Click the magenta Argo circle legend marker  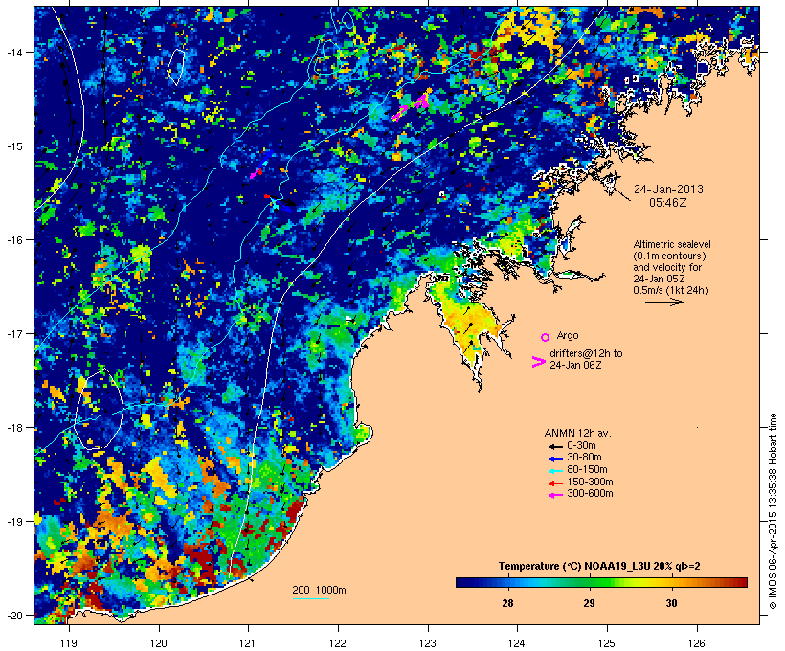(546, 338)
